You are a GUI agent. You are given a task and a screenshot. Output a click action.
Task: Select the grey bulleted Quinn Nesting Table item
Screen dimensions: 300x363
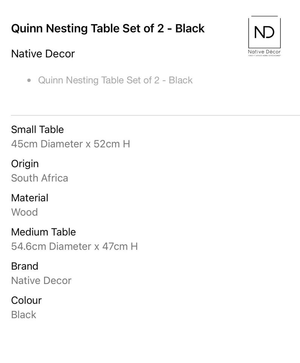pyautogui.click(x=115, y=80)
